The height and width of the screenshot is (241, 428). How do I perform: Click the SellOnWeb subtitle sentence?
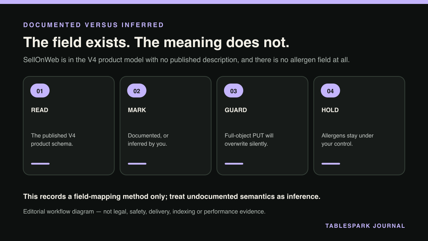pos(187,60)
